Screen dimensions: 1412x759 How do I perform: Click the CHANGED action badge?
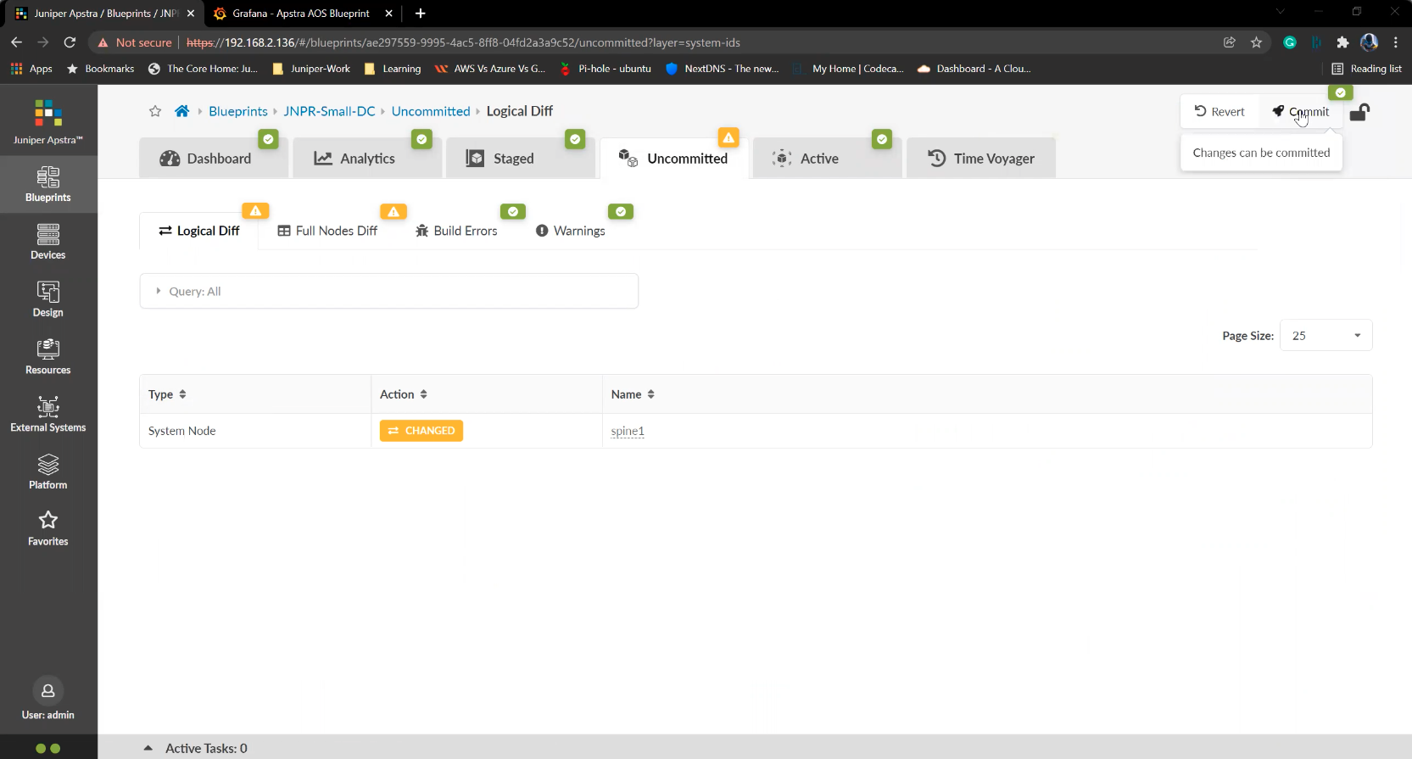(x=421, y=431)
